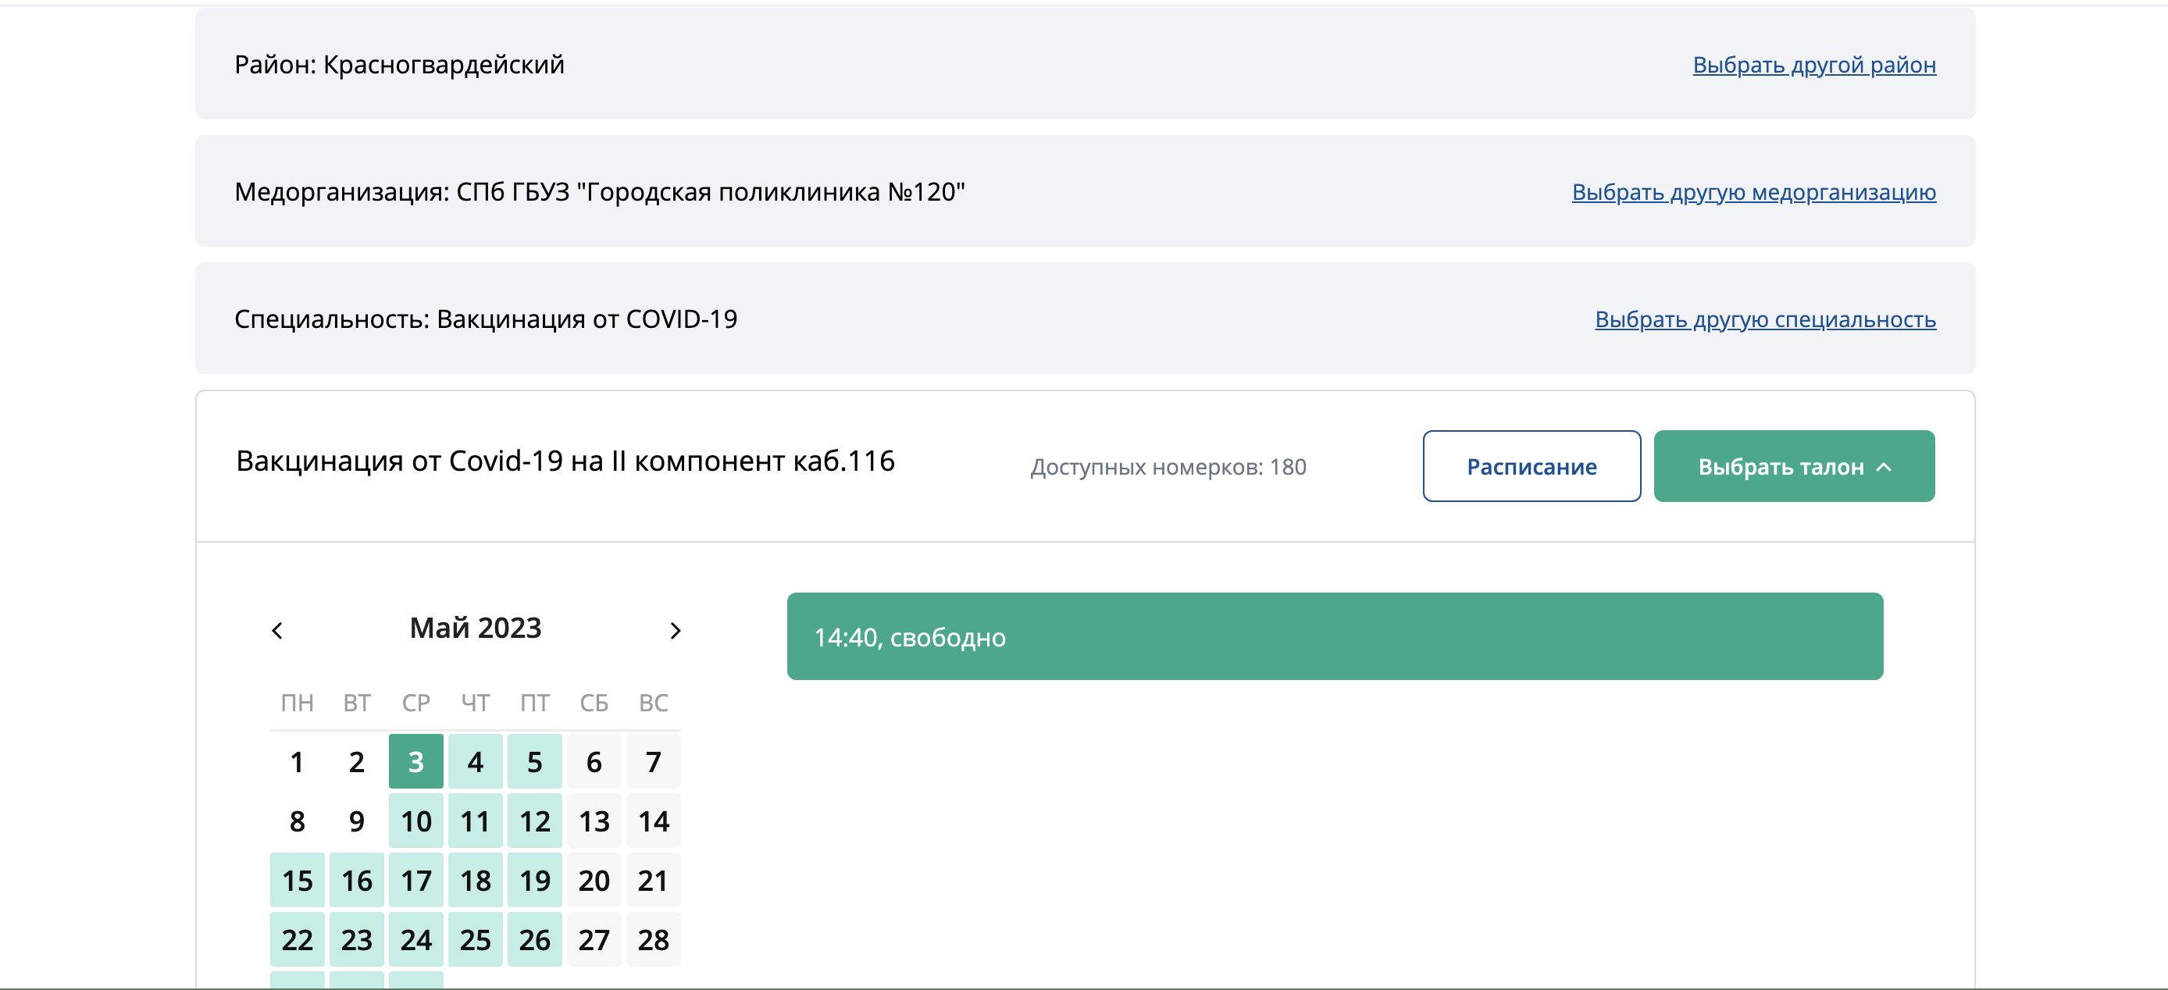This screenshot has height=990, width=2168.
Task: Pick May 10 on the calendar
Action: coord(415,821)
